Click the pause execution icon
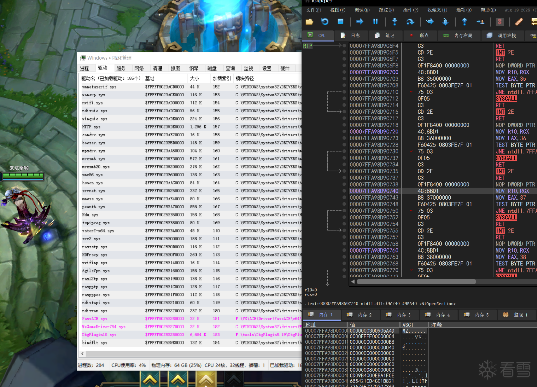537x387 pixels. [375, 22]
